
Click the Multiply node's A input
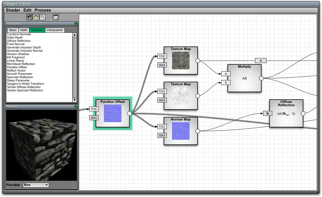(226, 74)
